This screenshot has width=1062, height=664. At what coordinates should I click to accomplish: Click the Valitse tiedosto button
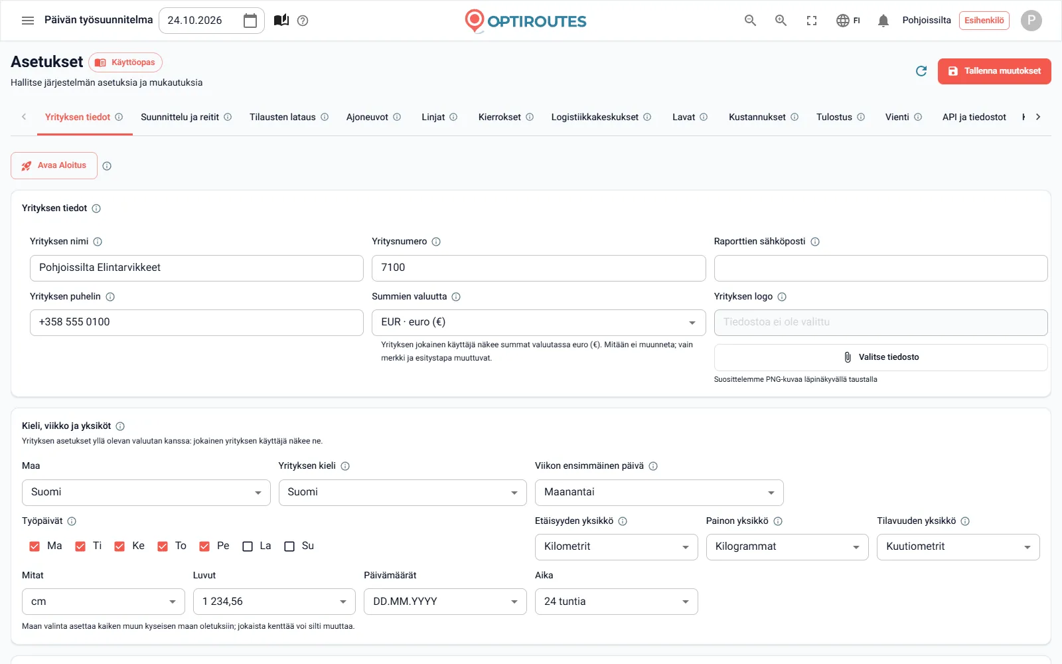point(881,357)
